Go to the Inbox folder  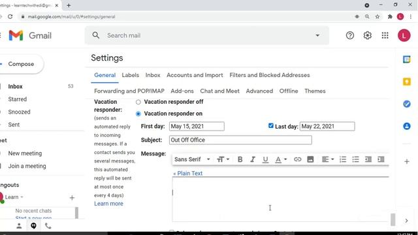[15, 87]
